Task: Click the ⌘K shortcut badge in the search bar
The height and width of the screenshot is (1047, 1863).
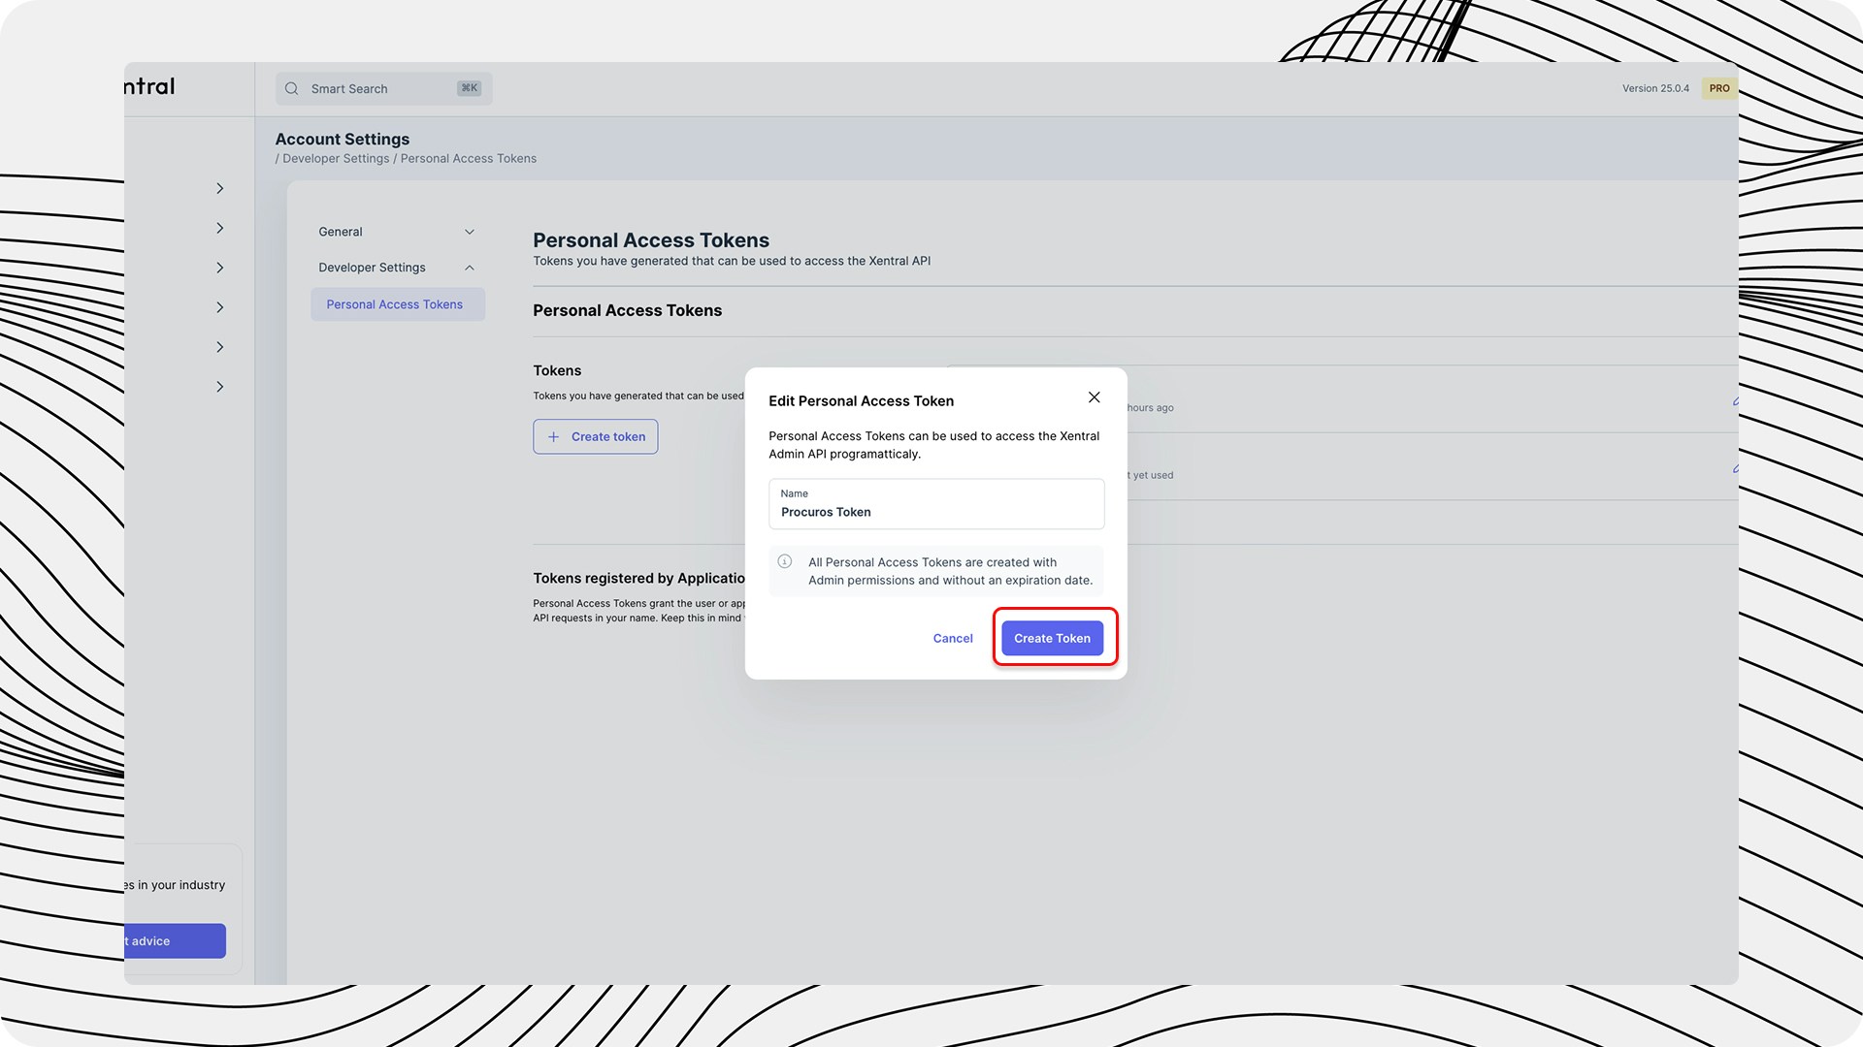Action: pos(469,88)
